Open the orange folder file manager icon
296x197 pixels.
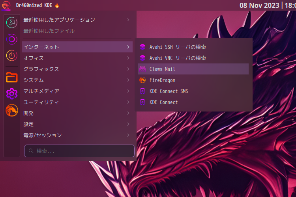point(12,77)
